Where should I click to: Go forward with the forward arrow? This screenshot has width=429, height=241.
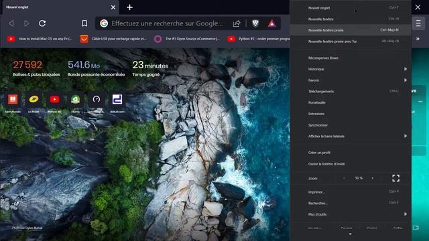point(27,23)
